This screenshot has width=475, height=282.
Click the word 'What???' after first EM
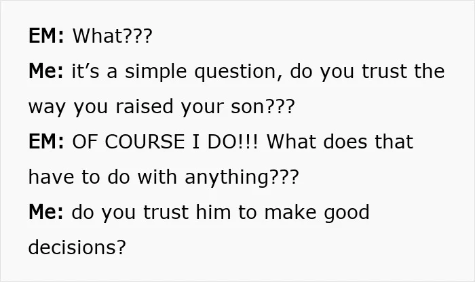tap(113, 36)
